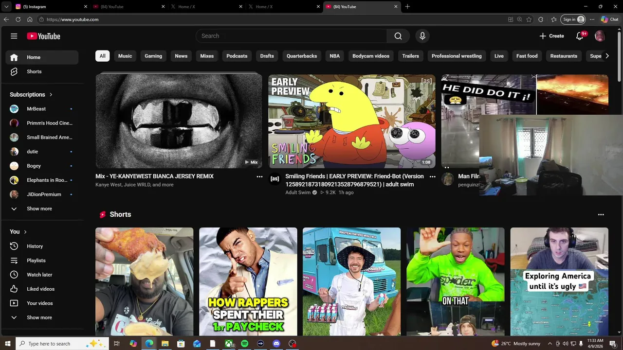The width and height of the screenshot is (623, 350).
Task: Click the YouTube logo
Action: click(x=43, y=36)
